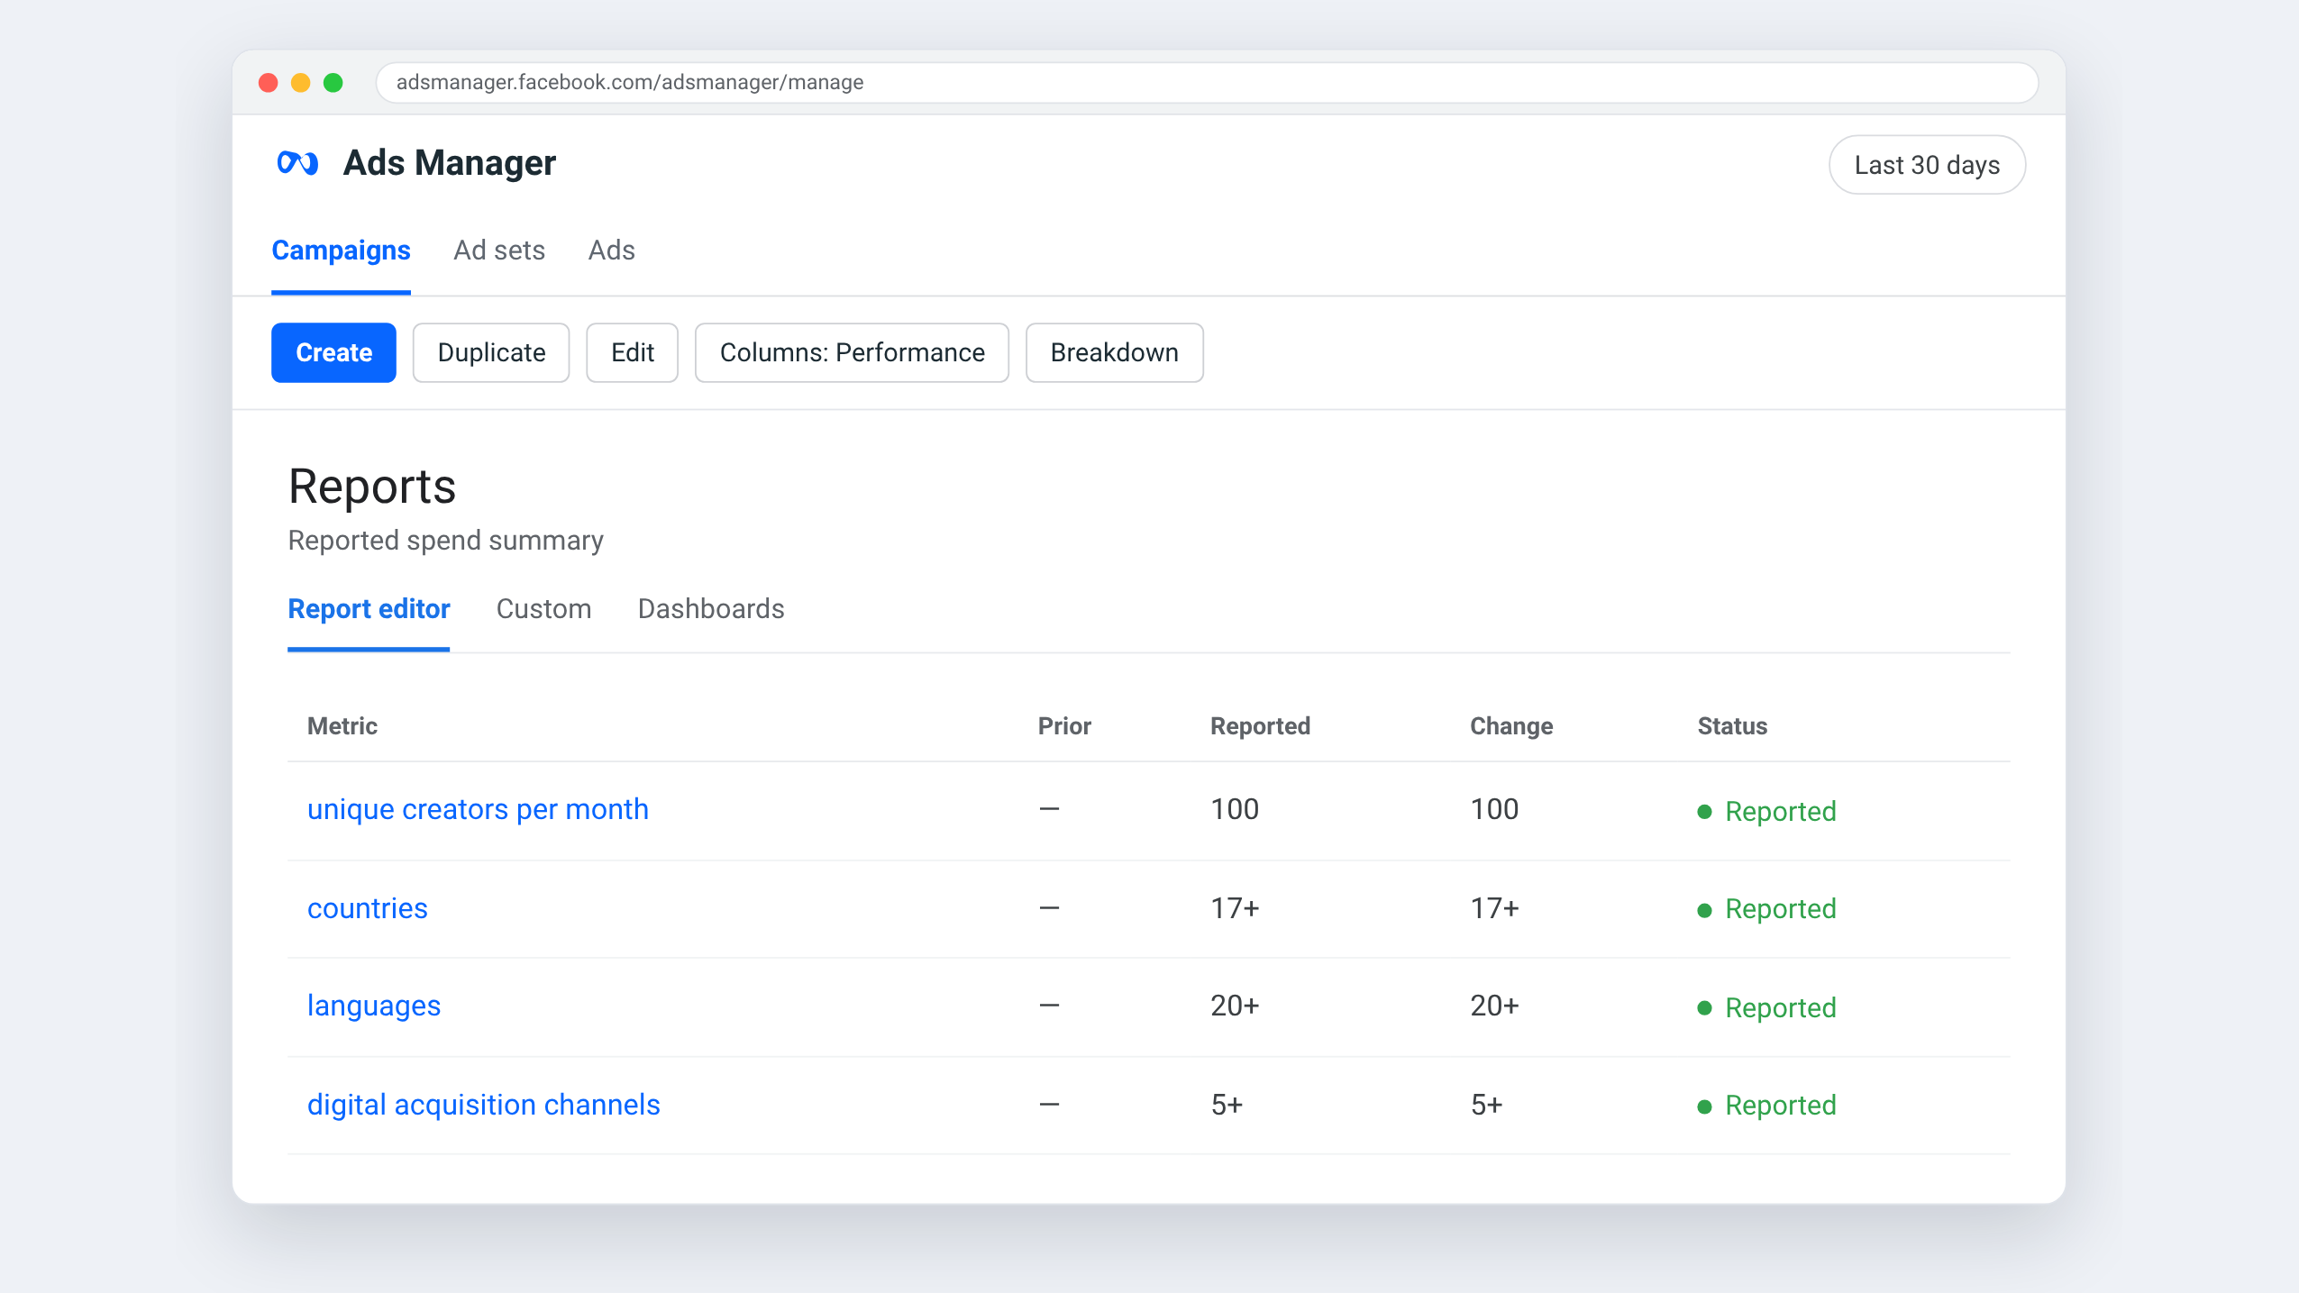The height and width of the screenshot is (1293, 2299).
Task: Click the blue Create button
Action: 333,352
